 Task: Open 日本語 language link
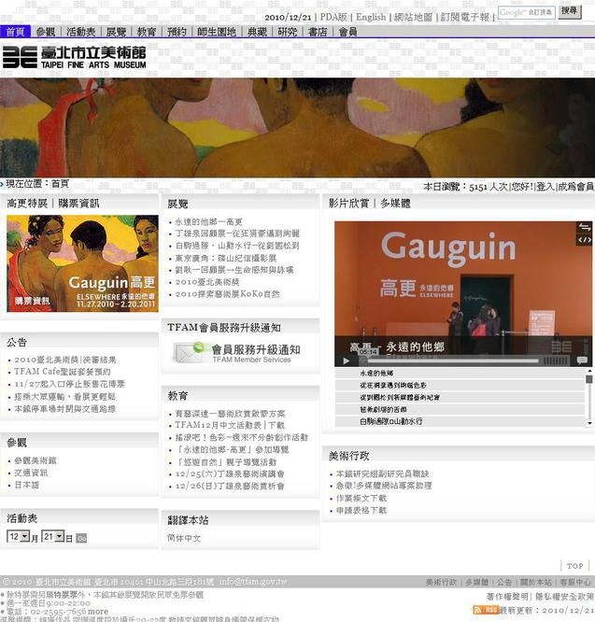point(26,485)
